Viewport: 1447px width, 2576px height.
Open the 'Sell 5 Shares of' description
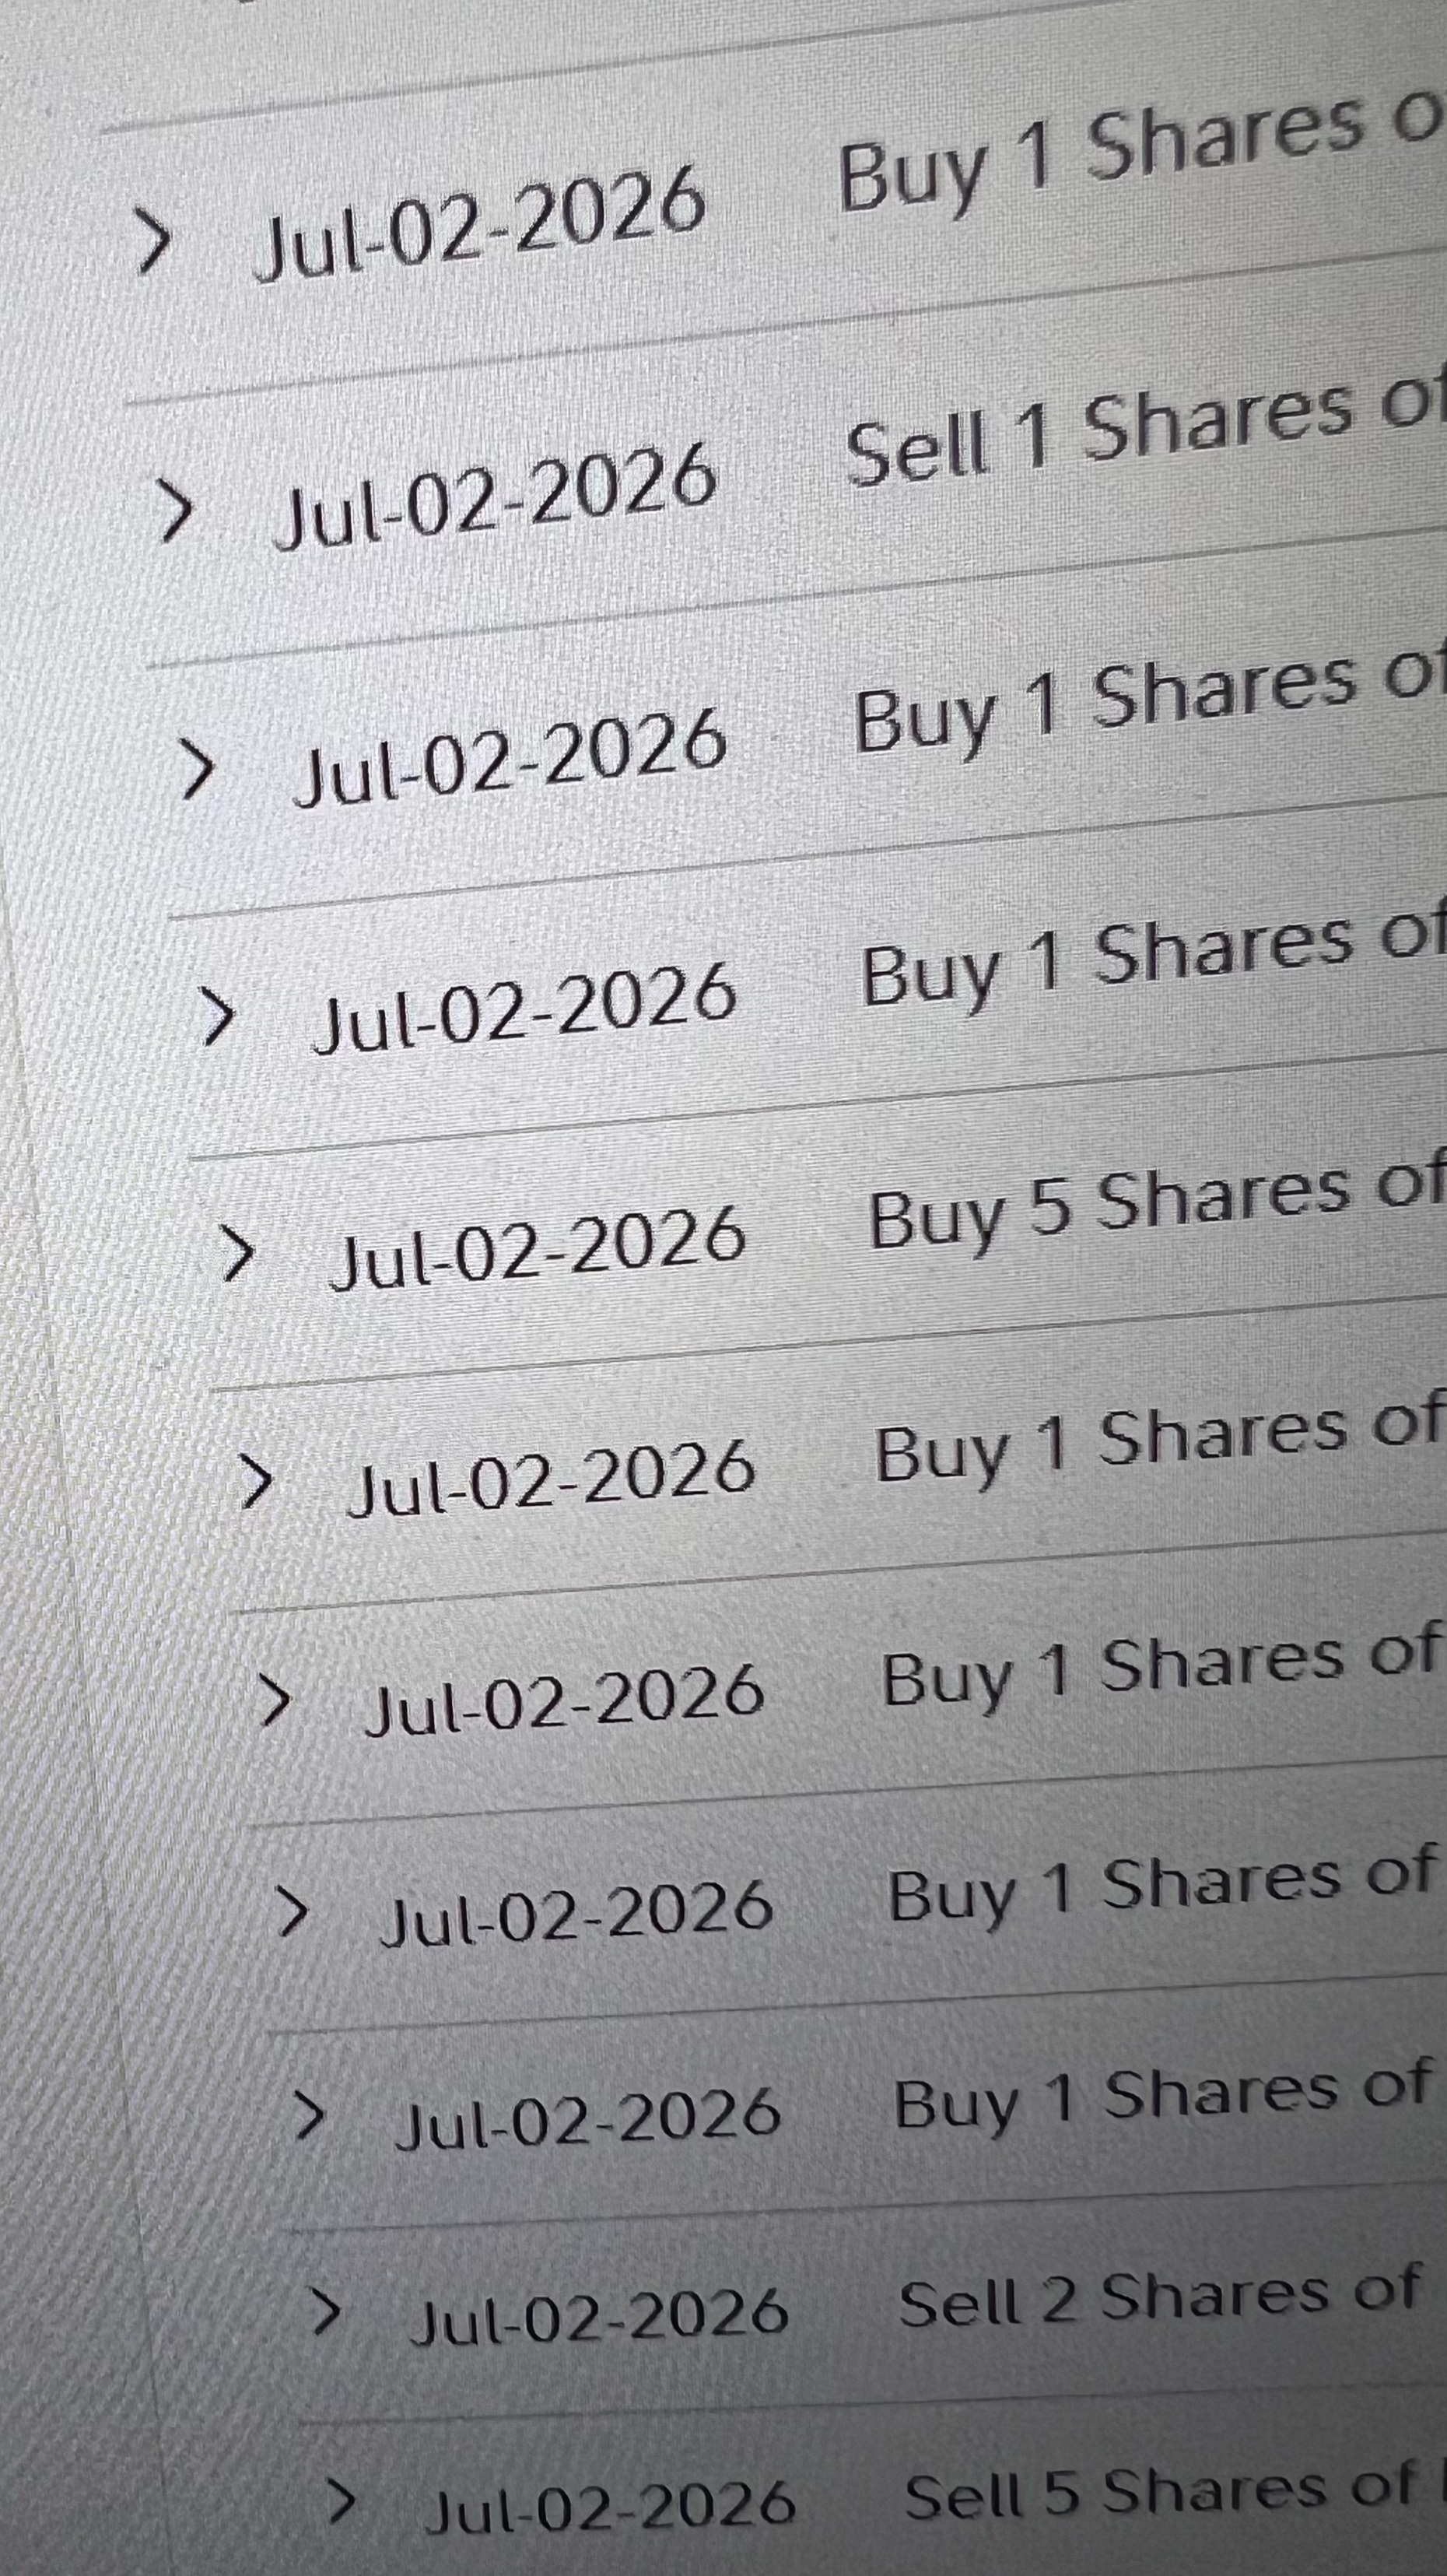tap(1159, 2488)
